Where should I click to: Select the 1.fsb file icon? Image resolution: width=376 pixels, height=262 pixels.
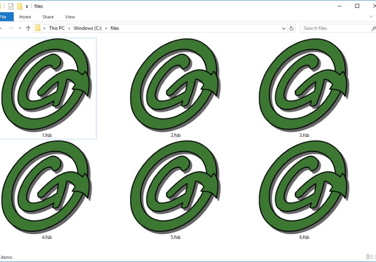tap(46, 85)
